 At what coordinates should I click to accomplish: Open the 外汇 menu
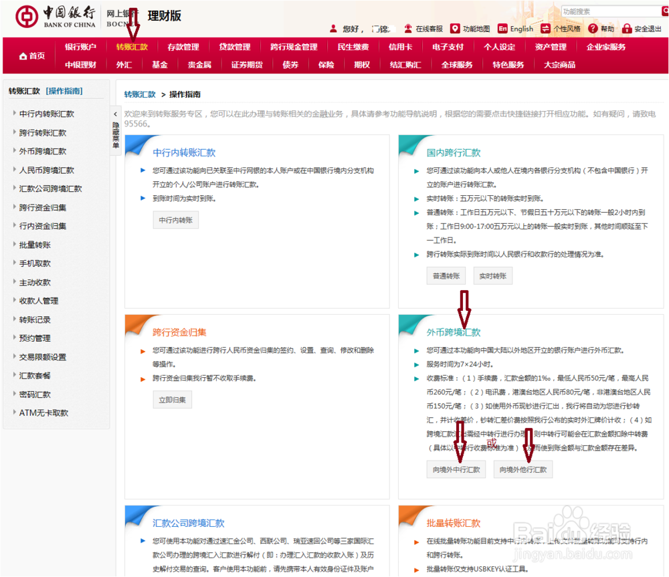(124, 65)
